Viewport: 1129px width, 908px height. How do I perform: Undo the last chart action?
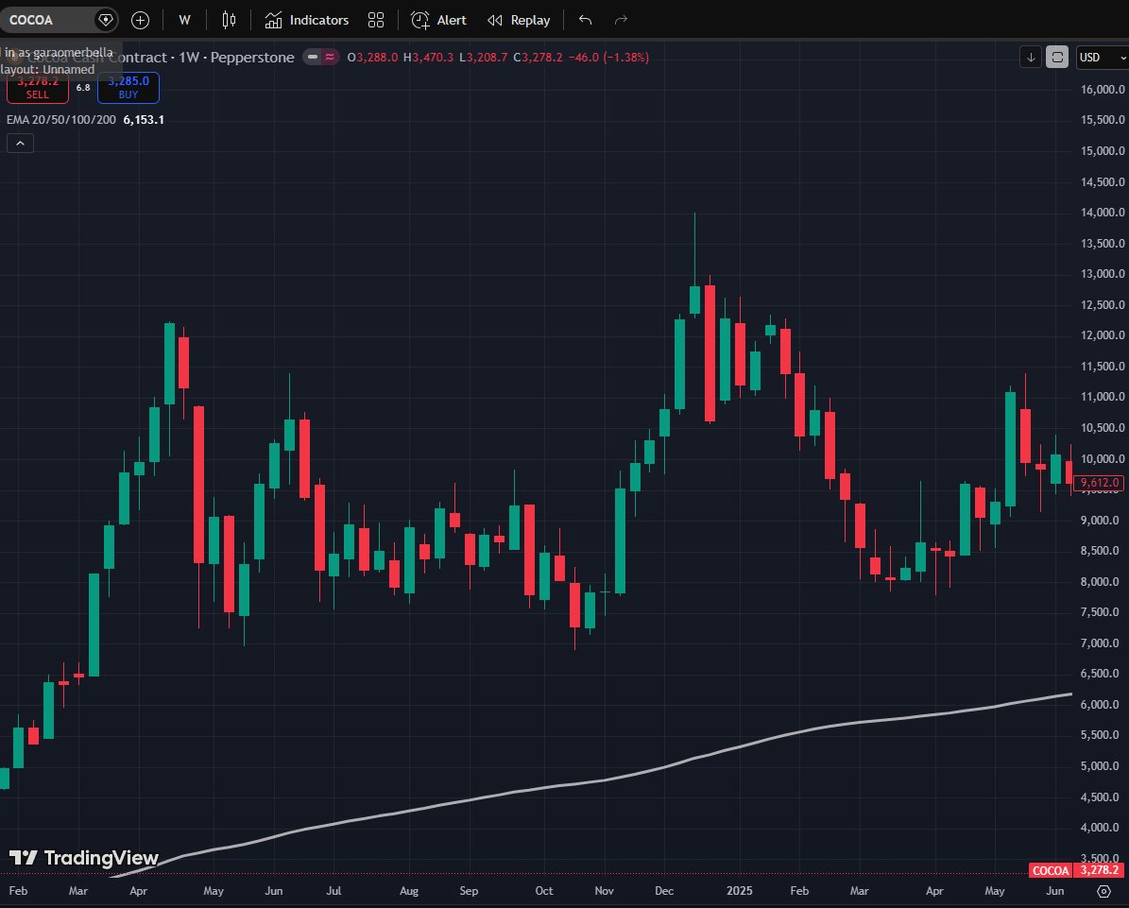586,20
